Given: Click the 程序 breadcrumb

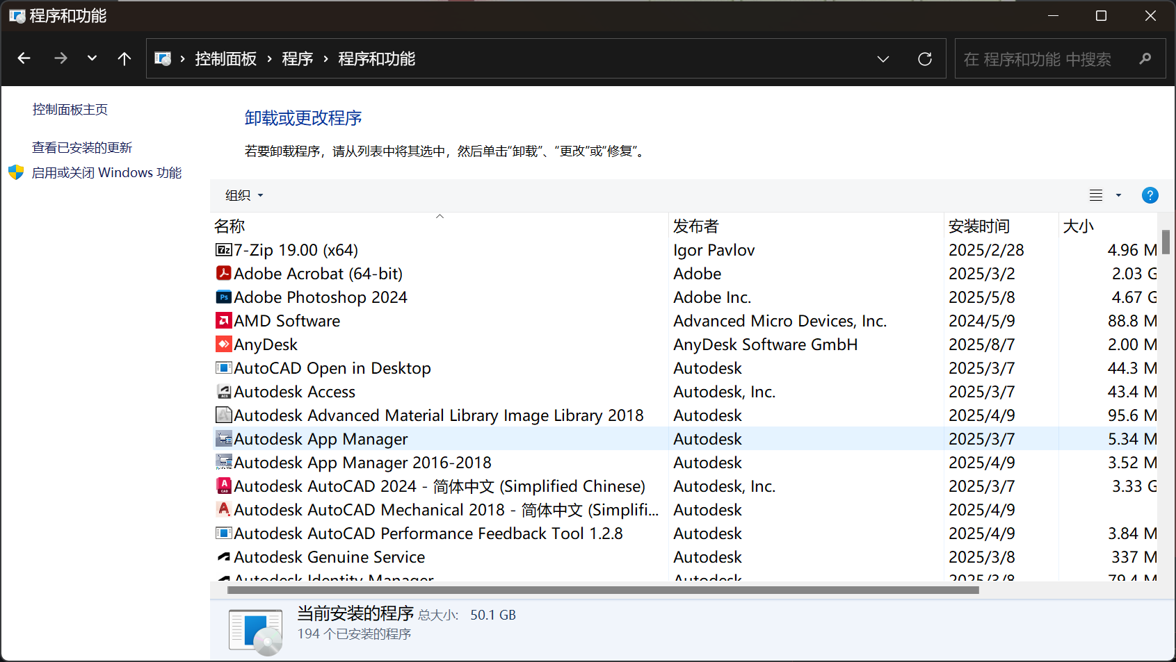Looking at the screenshot, I should (x=298, y=59).
